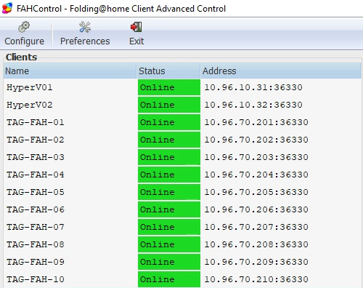Click address 10.96.10.31:36330
Image resolution: width=363 pixels, height=288 pixels.
(x=253, y=87)
